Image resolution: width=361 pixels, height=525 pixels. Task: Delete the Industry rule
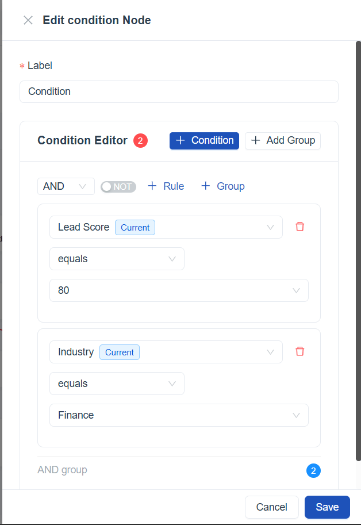click(299, 351)
